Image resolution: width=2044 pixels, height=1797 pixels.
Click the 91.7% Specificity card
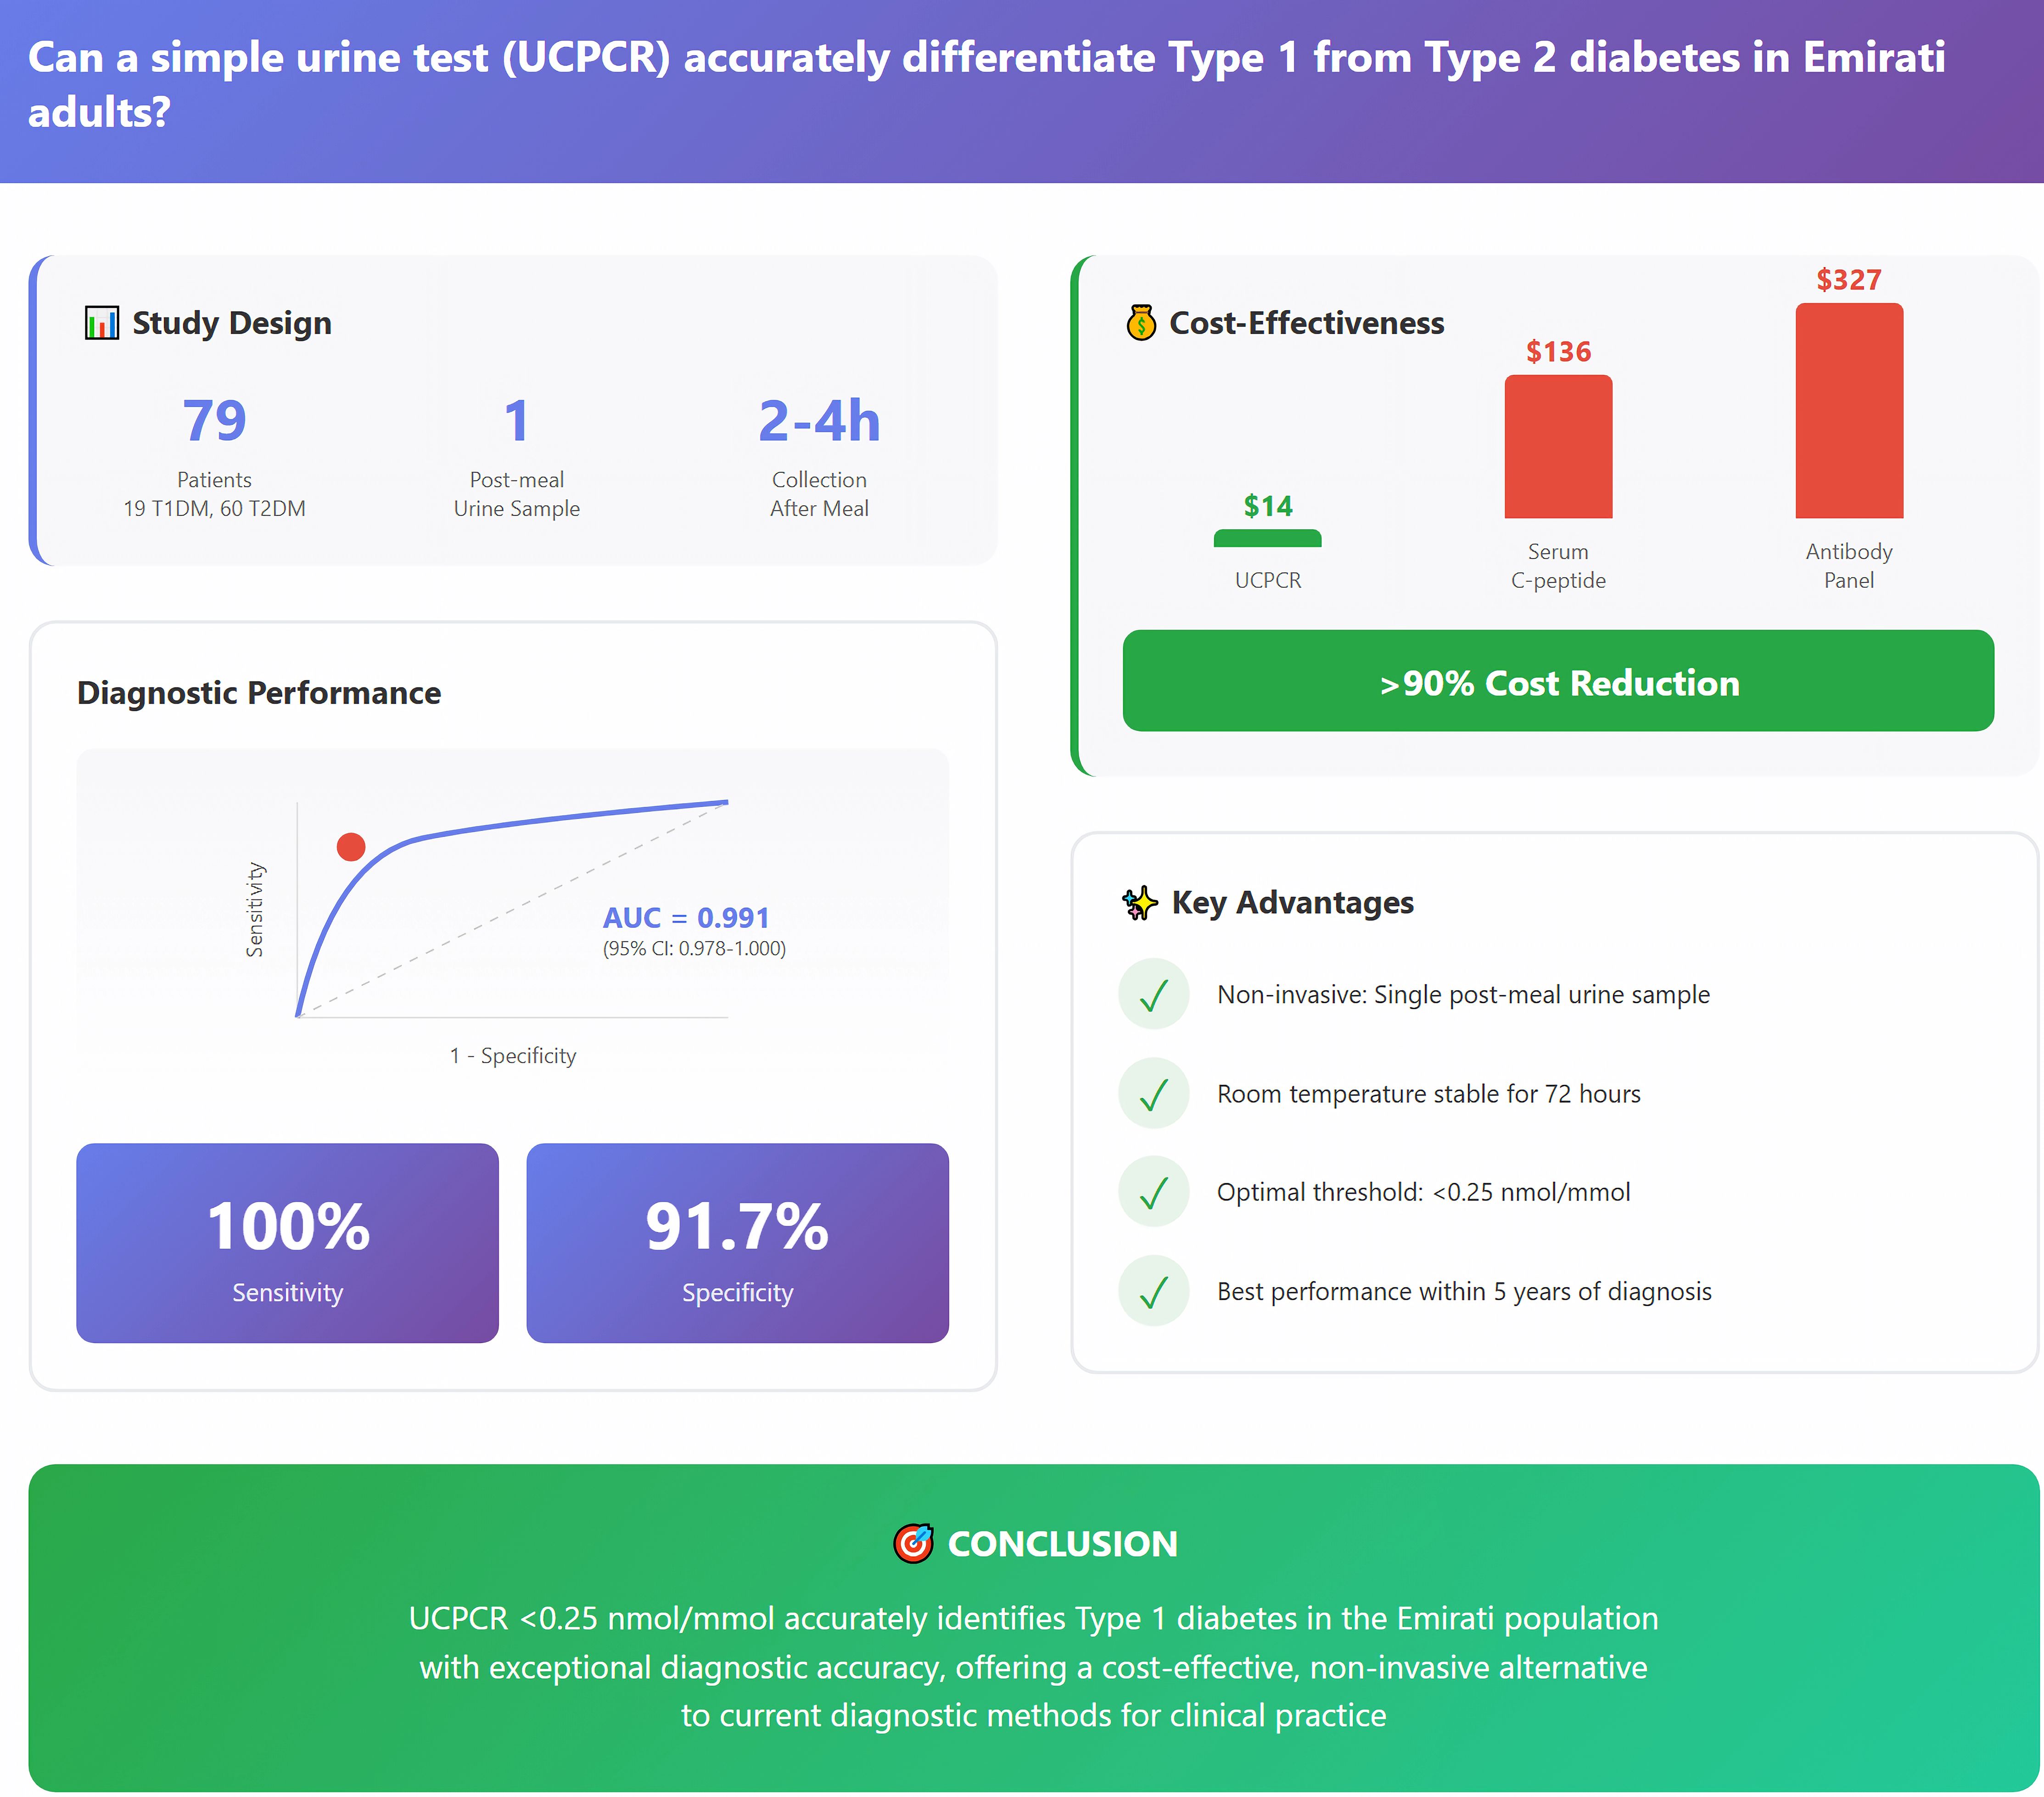[737, 1242]
